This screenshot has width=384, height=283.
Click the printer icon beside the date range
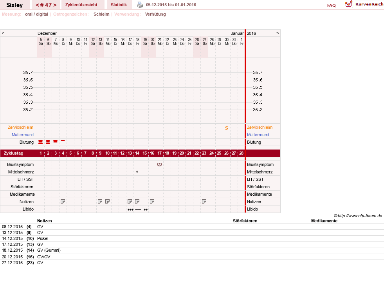coord(140,5)
